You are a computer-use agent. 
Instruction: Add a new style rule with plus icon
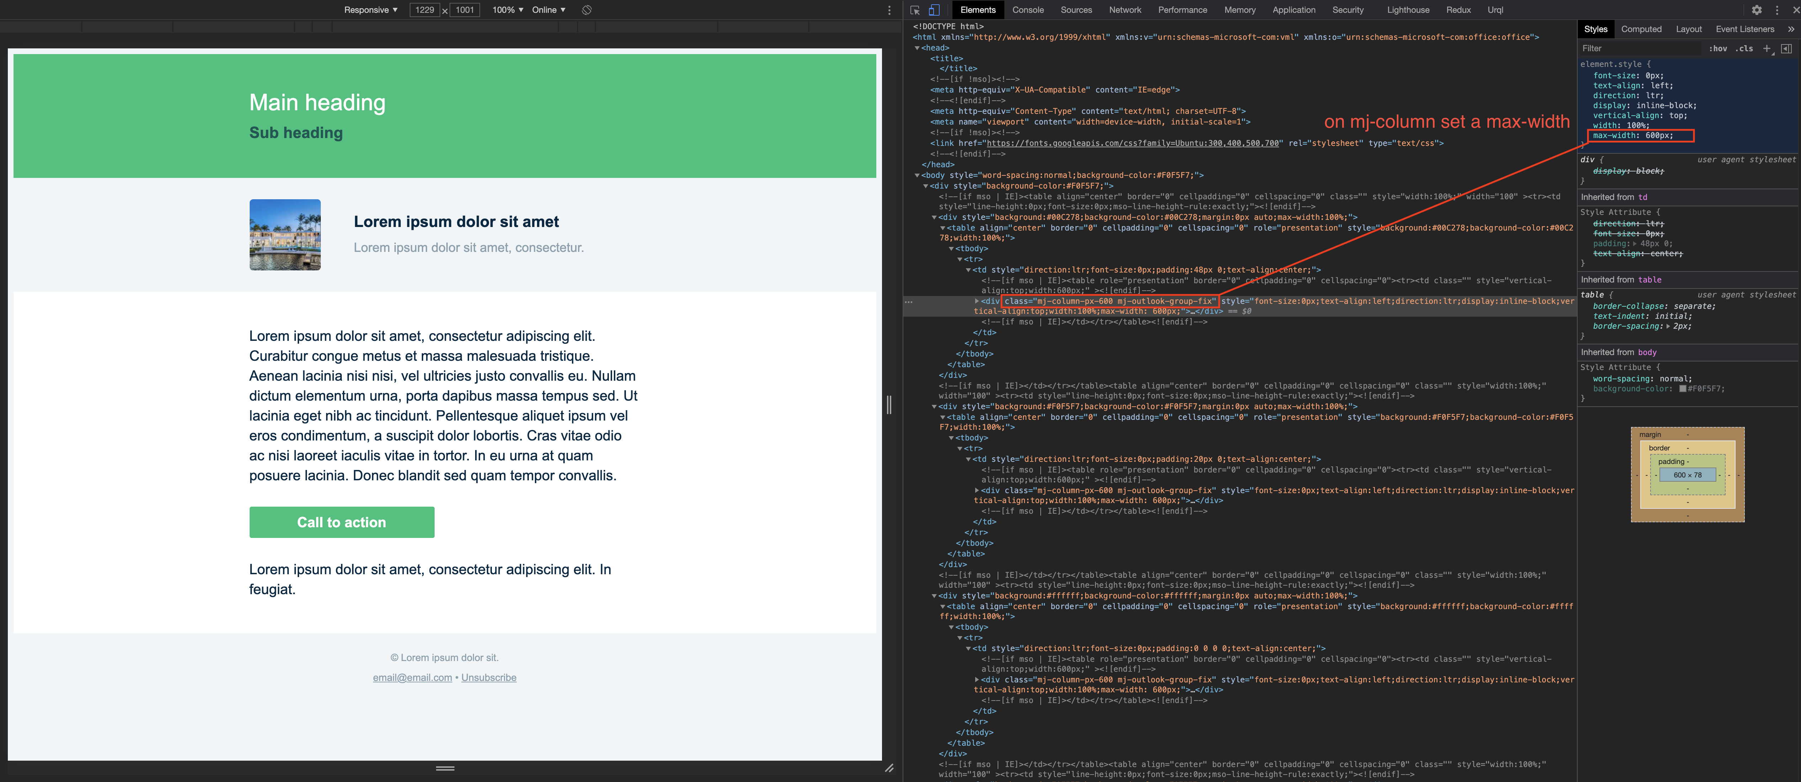(1768, 48)
